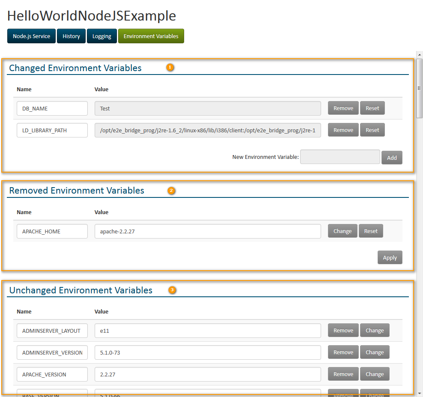
Task: Remove the DB_NAME variable
Action: pos(343,108)
